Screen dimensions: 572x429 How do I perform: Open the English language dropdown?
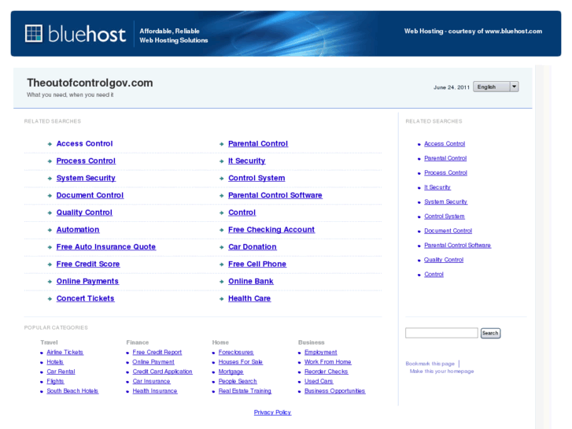pos(496,87)
